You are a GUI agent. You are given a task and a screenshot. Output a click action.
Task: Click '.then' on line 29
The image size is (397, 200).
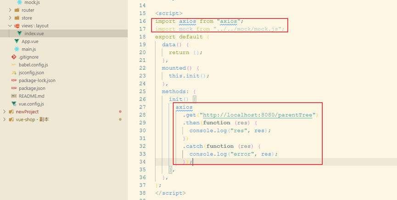click(x=191, y=123)
